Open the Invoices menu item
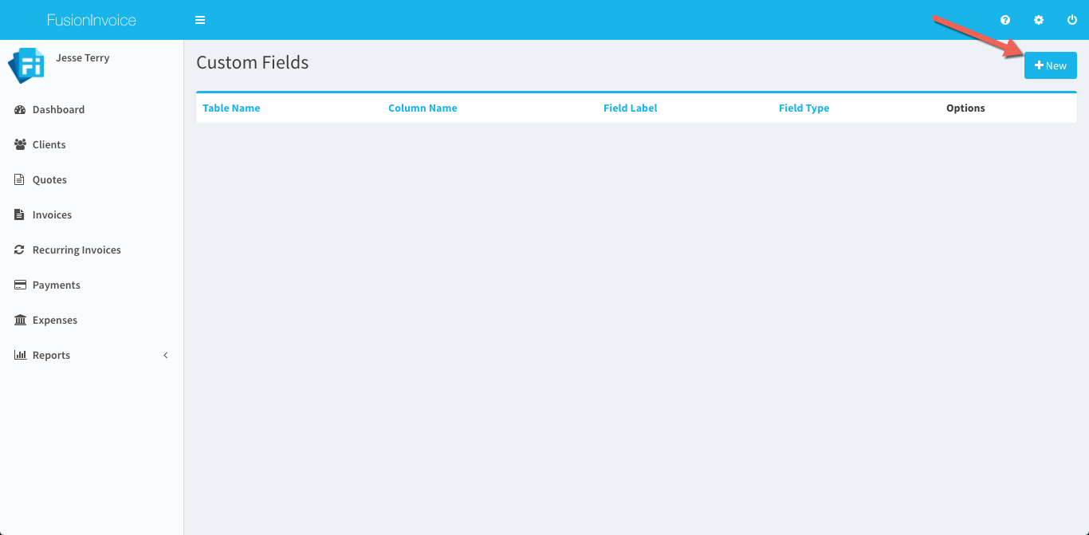This screenshot has width=1089, height=535. [x=52, y=214]
